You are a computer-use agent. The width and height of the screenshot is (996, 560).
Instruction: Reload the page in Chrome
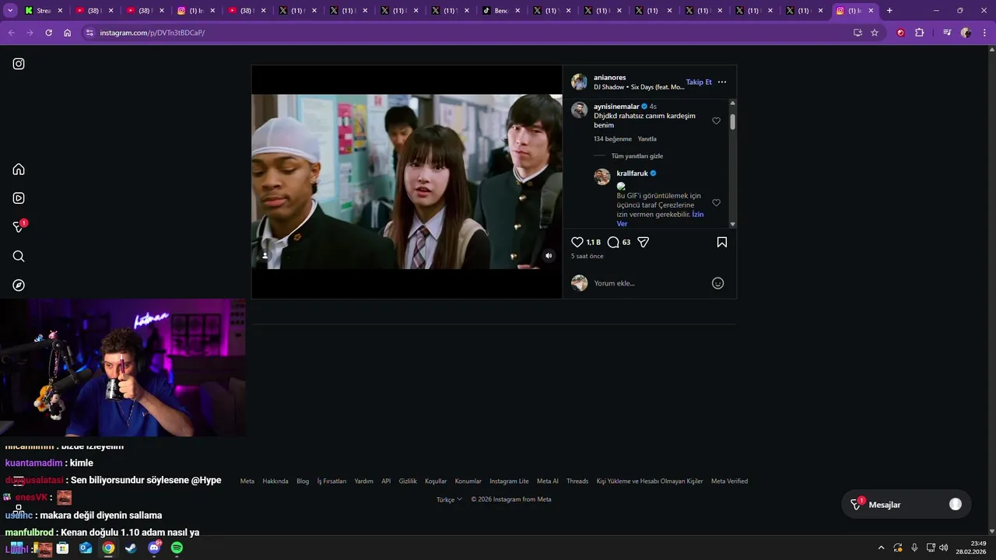click(48, 33)
